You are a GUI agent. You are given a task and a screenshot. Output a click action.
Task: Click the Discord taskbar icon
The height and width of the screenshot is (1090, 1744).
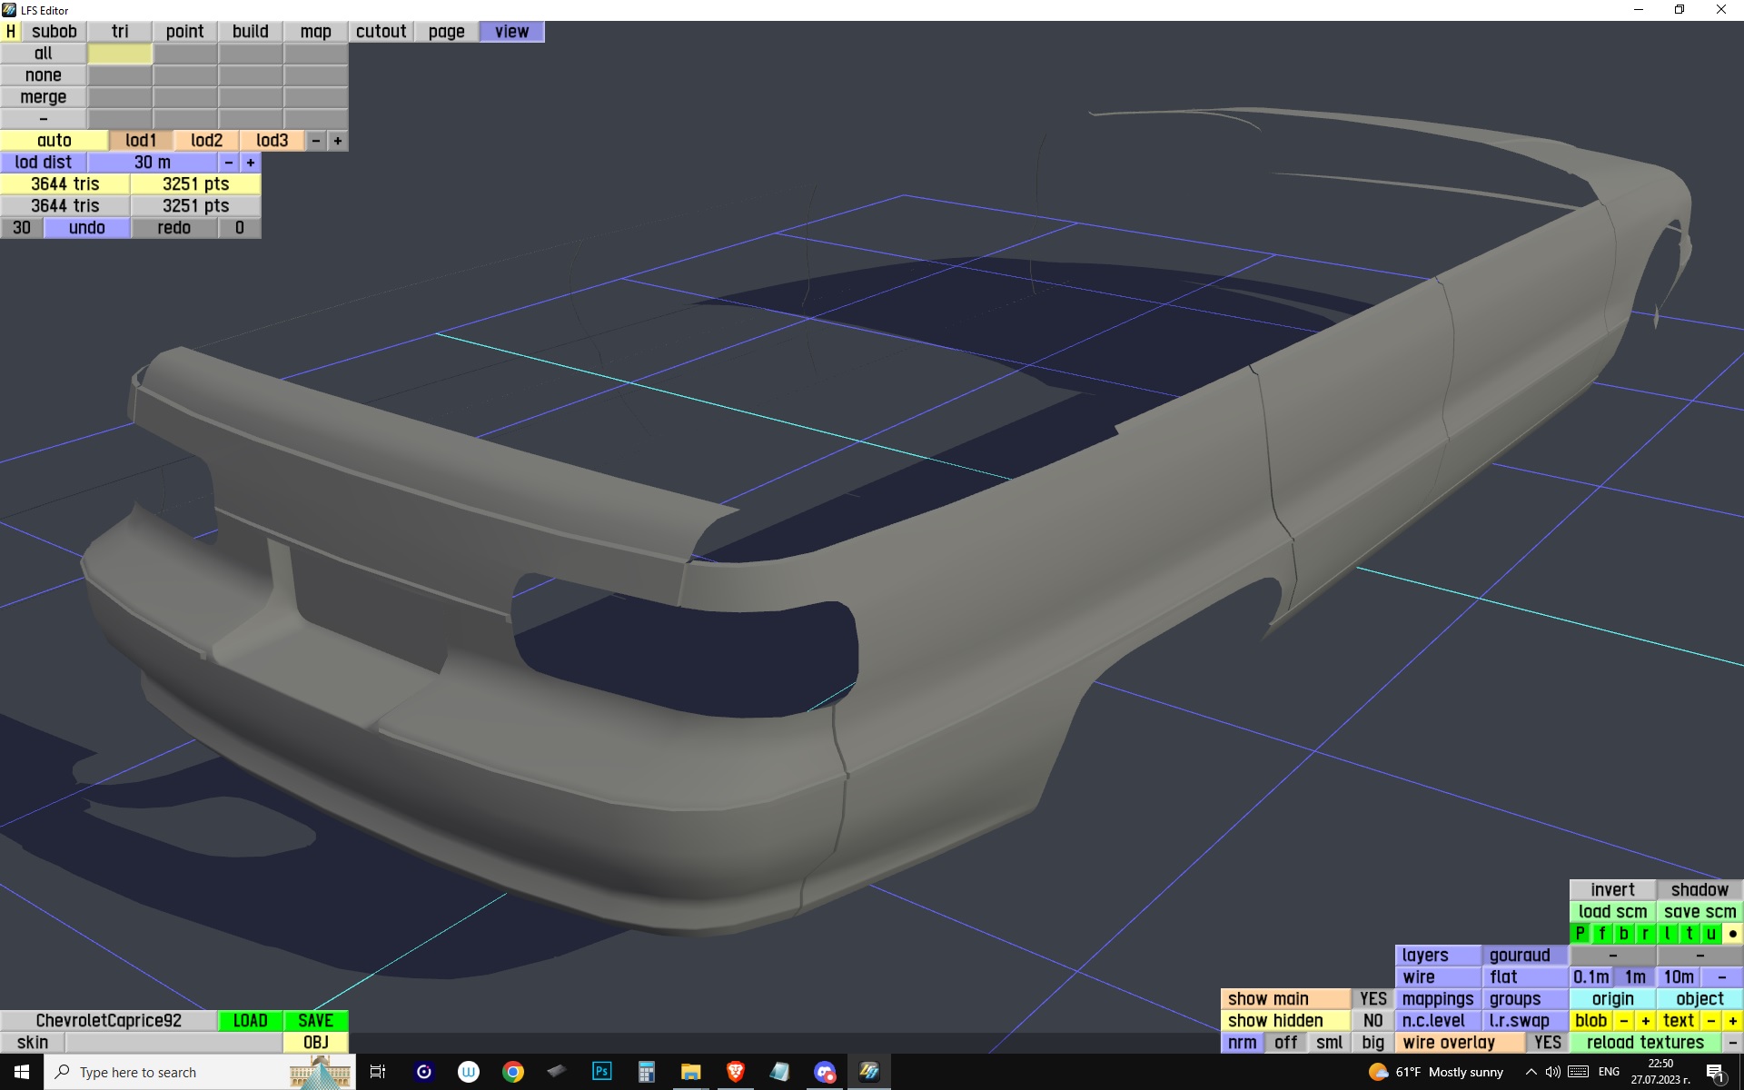[x=824, y=1072]
